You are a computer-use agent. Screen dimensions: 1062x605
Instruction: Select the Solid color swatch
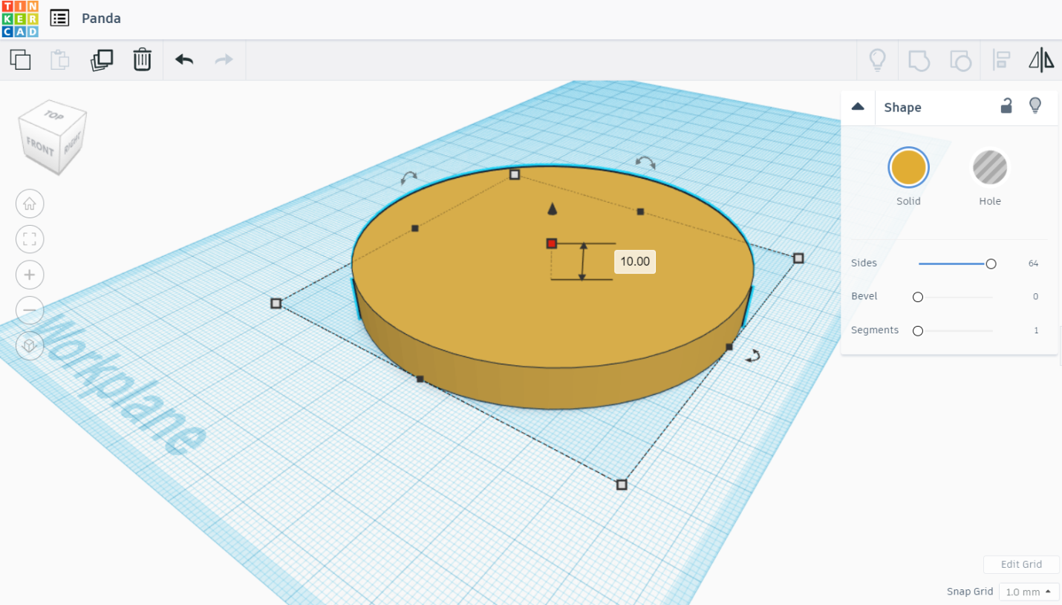pyautogui.click(x=908, y=167)
